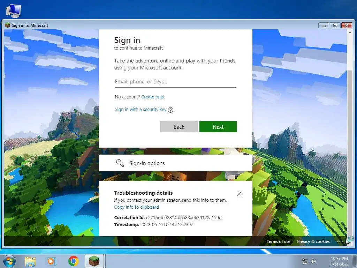This screenshot has width=357, height=268.
Task: Open Windows Explorer from the taskbar
Action: pos(30,261)
